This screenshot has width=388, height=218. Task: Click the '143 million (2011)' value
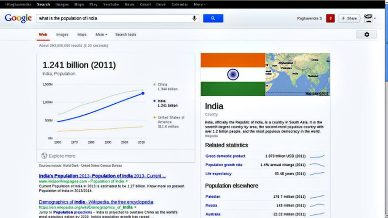tap(291, 205)
